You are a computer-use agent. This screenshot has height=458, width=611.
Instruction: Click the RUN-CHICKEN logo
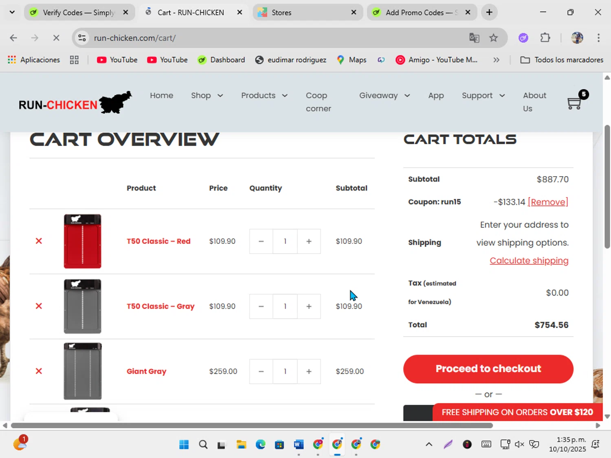click(75, 103)
